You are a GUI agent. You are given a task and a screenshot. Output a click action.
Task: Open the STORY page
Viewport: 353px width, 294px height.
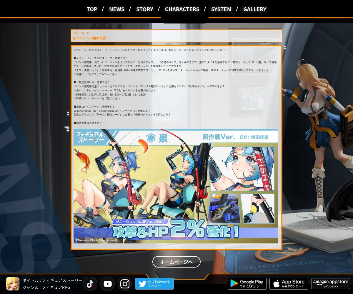(145, 9)
